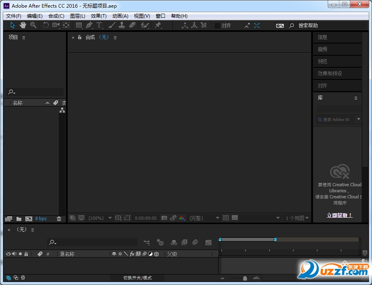The height and width of the screenshot is (285, 372).
Task: Select the Rectangle shape tool
Action: (x=79, y=25)
